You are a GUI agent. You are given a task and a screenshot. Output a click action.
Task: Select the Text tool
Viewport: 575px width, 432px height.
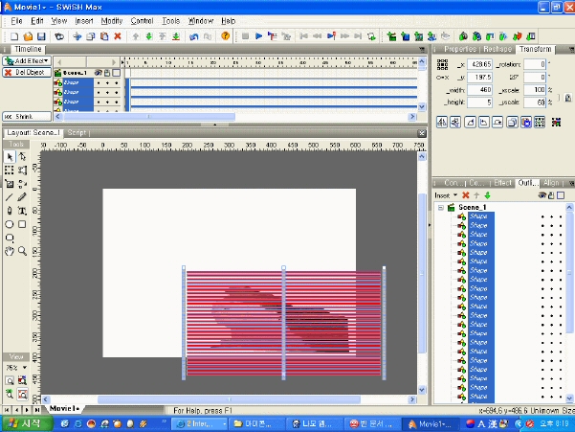pos(22,211)
